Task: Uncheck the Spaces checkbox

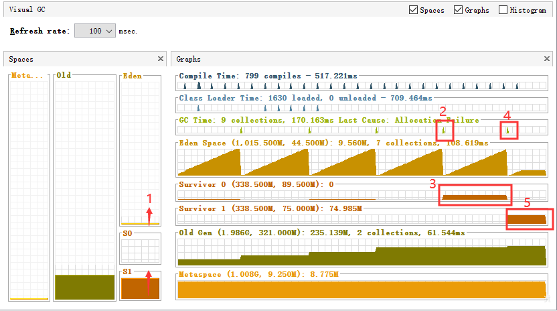Action: pyautogui.click(x=413, y=10)
